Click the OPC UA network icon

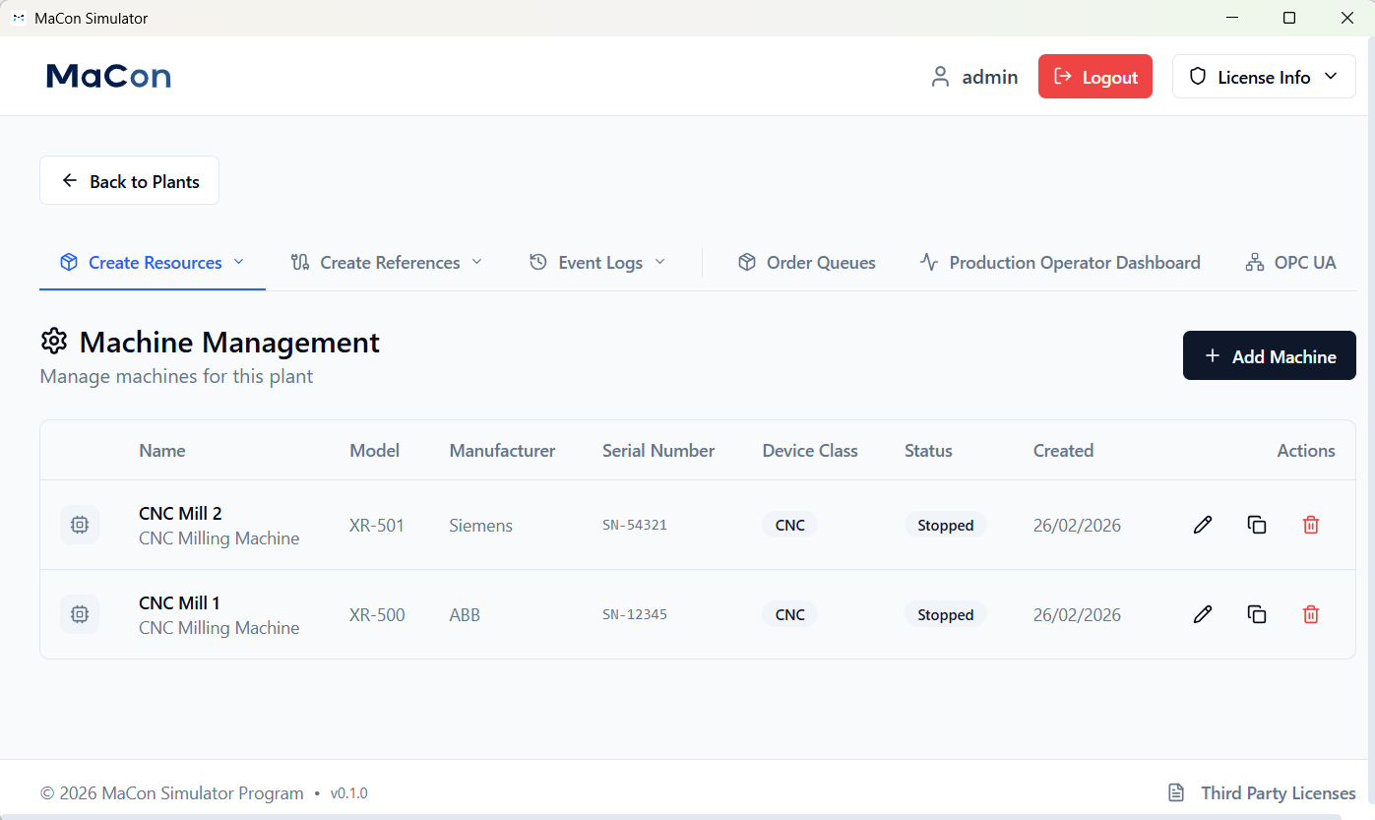tap(1254, 262)
